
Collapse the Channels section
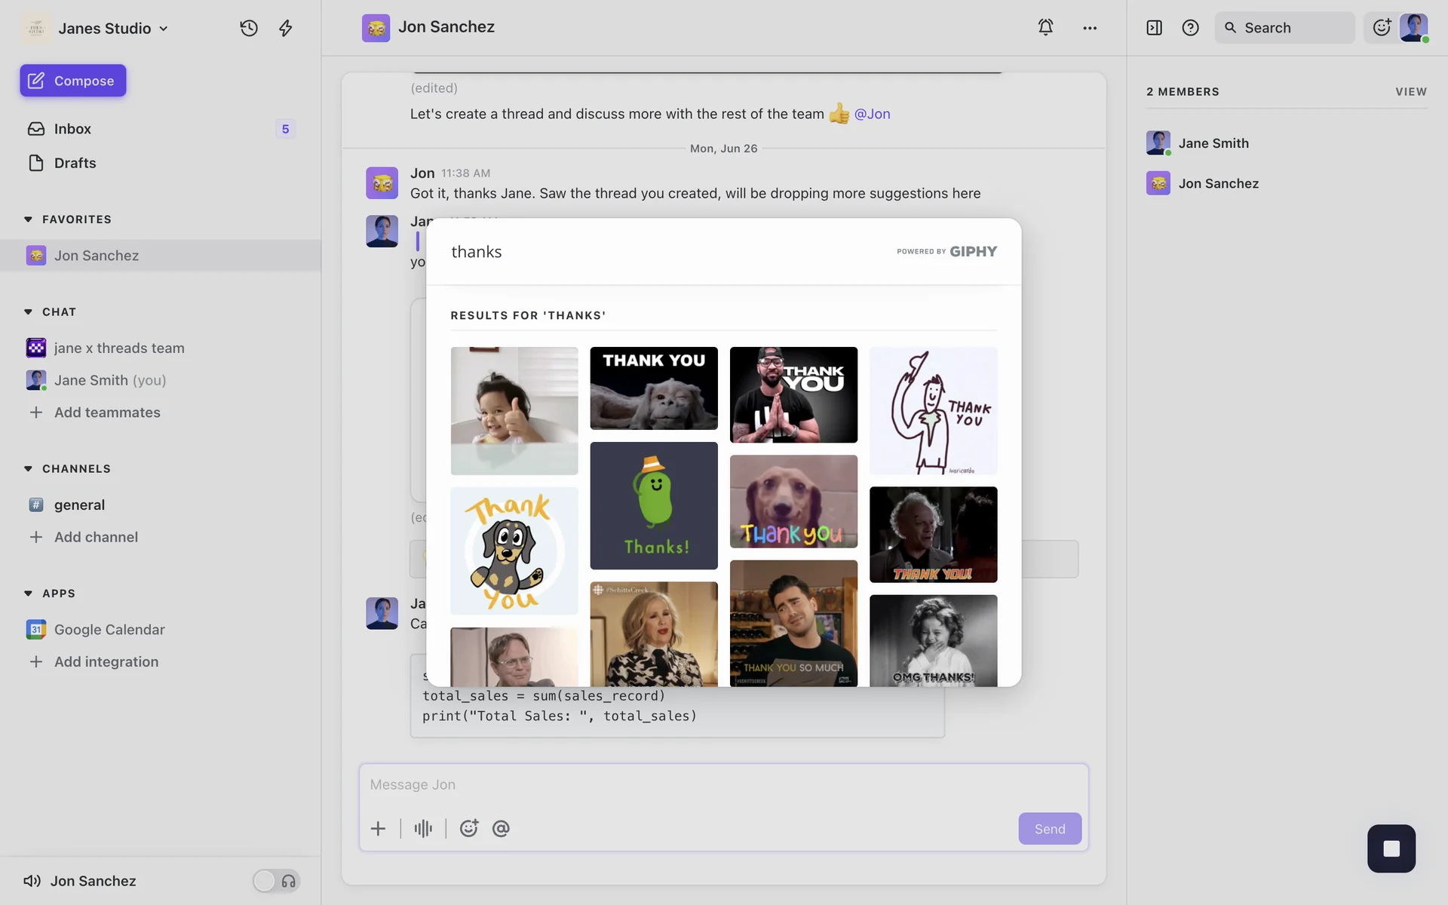pos(29,469)
